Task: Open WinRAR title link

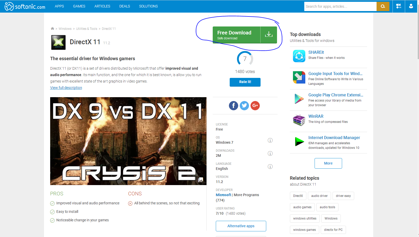Action: tap(316, 116)
